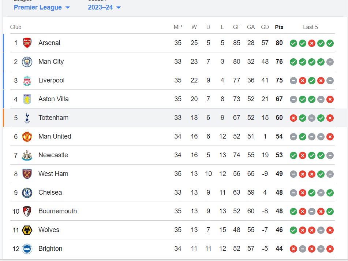Click Arsenal's red loss icon in Last 5

coord(312,43)
